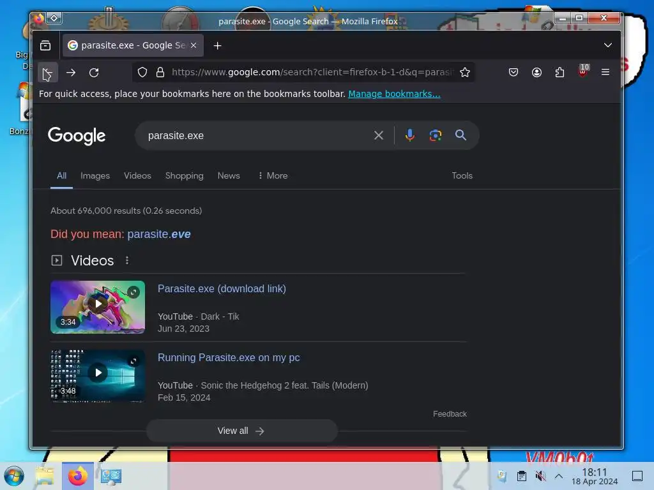Screen dimensions: 654x490
Task: Click the View all videos button
Action: [x=241, y=431]
